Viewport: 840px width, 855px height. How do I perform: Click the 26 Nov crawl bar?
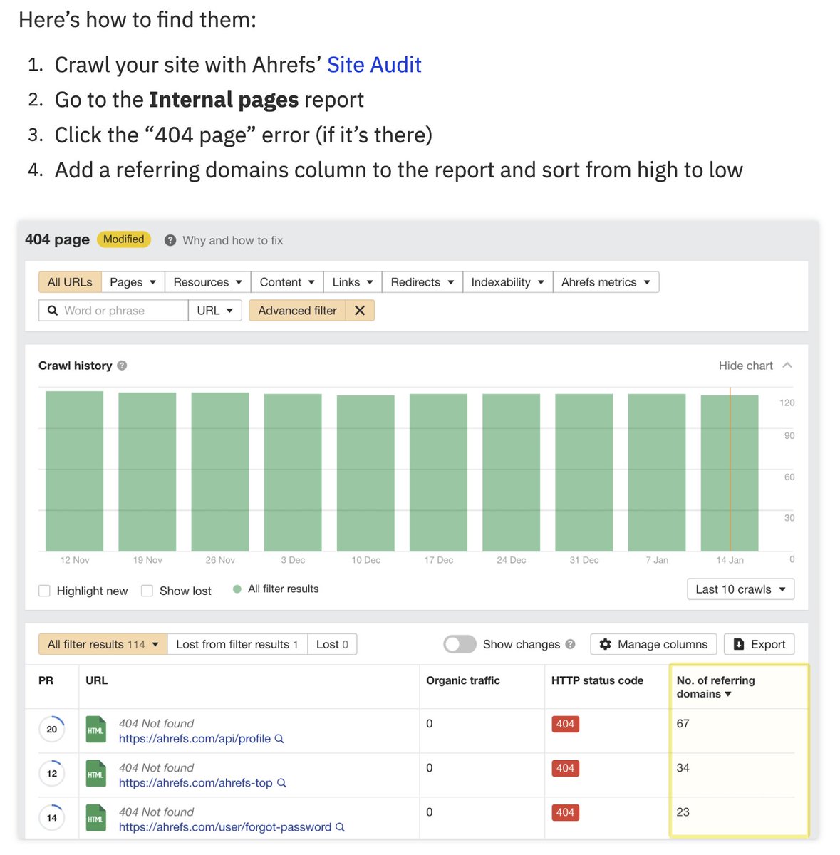pos(220,472)
